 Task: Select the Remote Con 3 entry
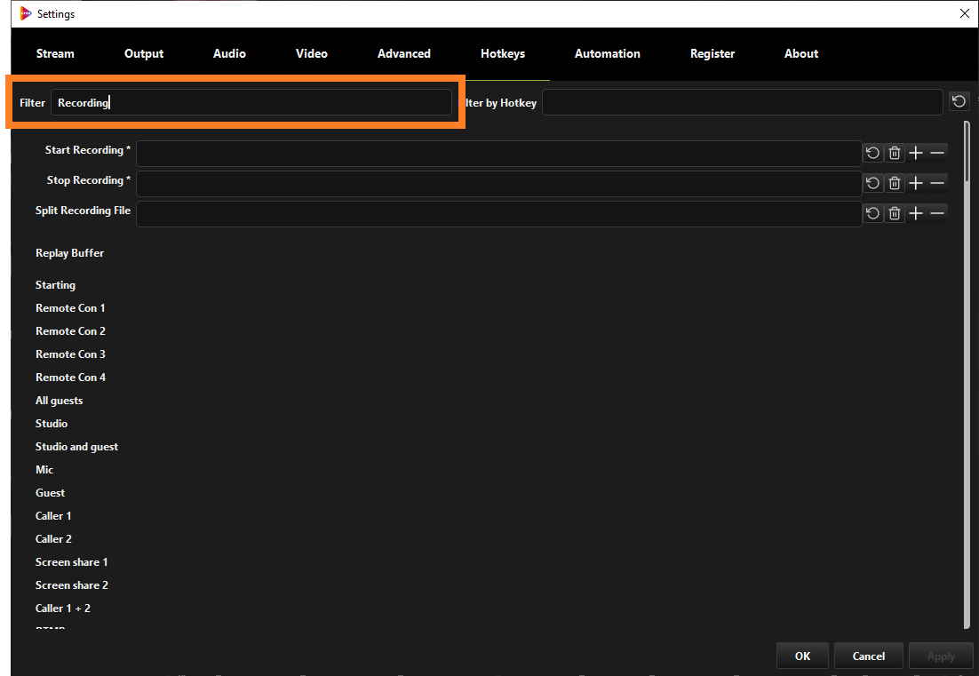(70, 354)
